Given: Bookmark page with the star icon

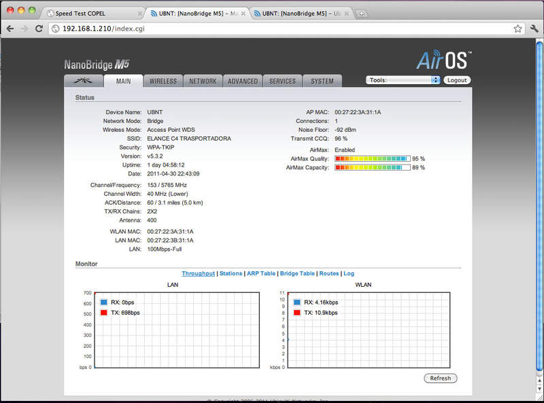Looking at the screenshot, I should pyautogui.click(x=517, y=29).
